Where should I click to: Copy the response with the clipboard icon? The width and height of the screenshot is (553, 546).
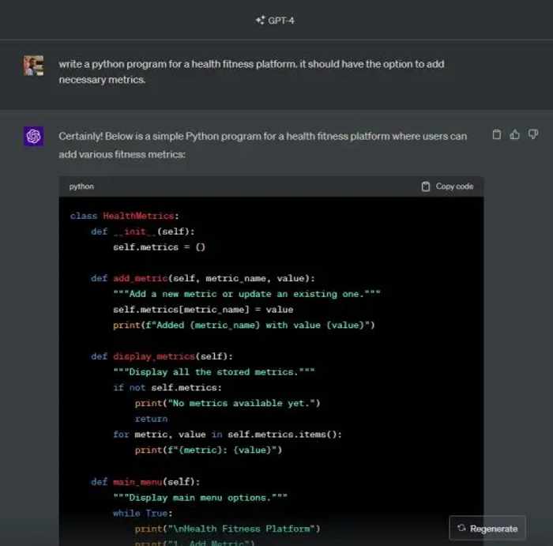[497, 134]
